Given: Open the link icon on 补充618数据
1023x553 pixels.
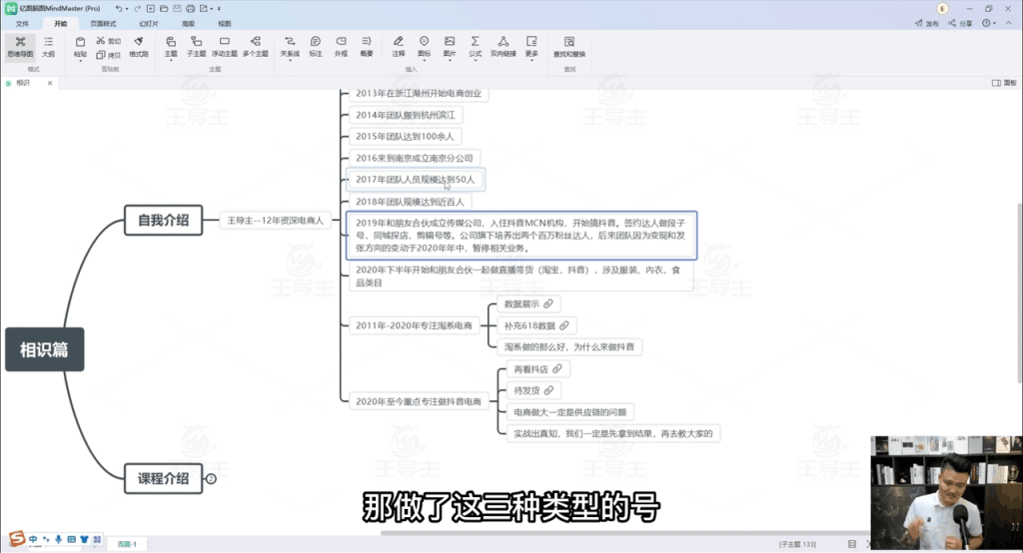Looking at the screenshot, I should (564, 325).
